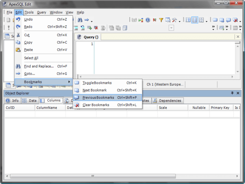Click the bottom horizontal scrollbar thumb
Screen dimensions: 245x184
click(93, 176)
